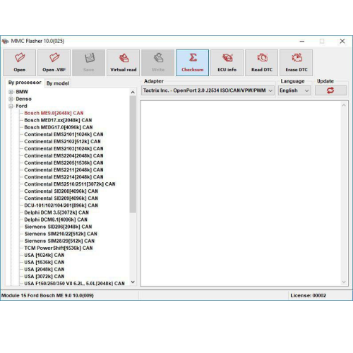
Task: Select Bosch MEDG17.0[4096k] CAN
Action: click(59, 127)
